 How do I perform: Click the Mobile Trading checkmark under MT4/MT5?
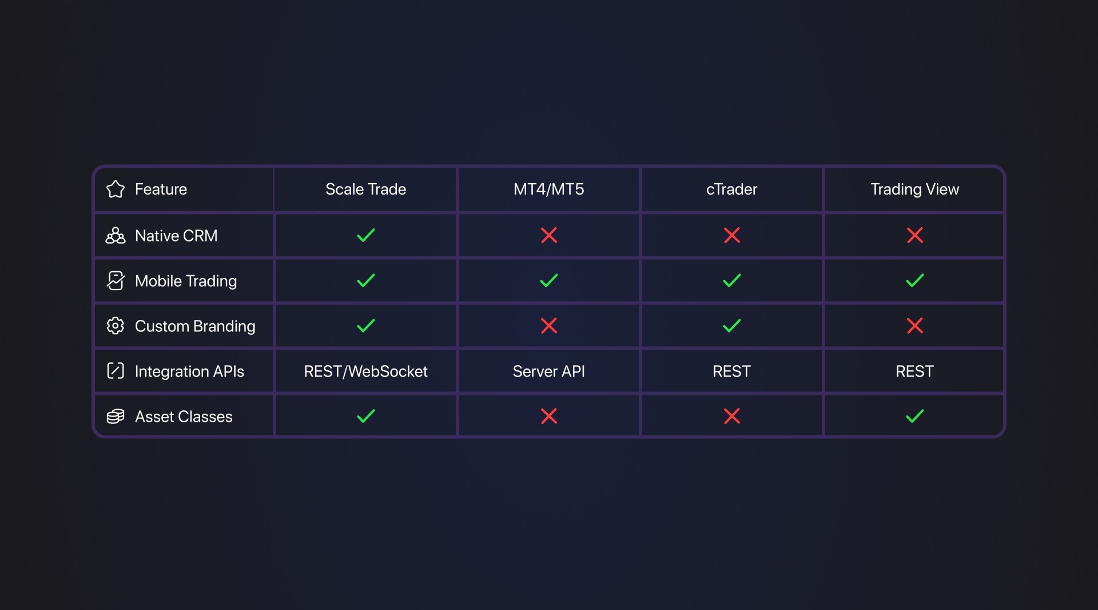pos(549,281)
